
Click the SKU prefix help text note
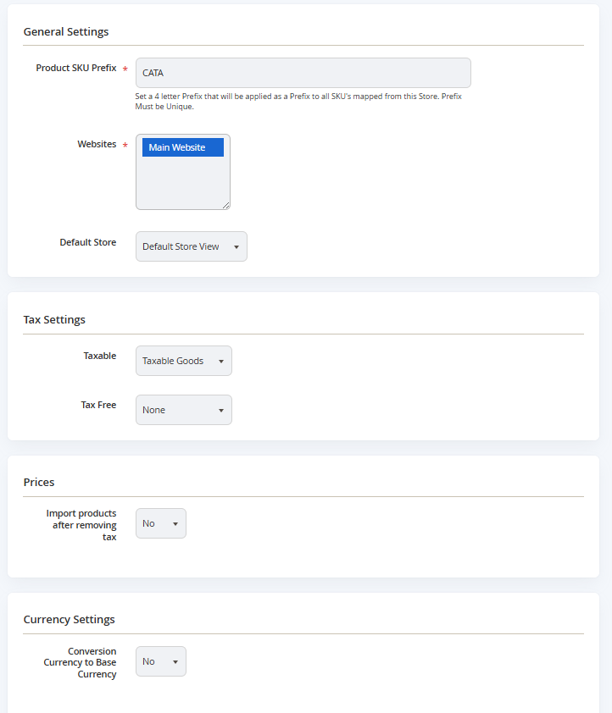click(x=298, y=102)
